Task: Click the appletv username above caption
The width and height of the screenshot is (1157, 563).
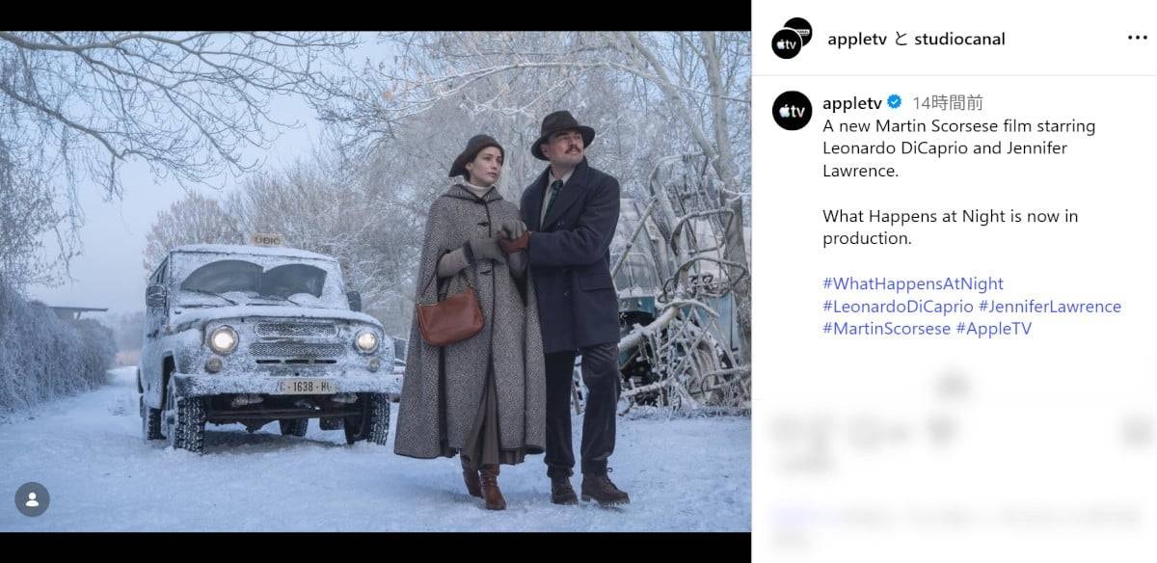Action: click(852, 102)
